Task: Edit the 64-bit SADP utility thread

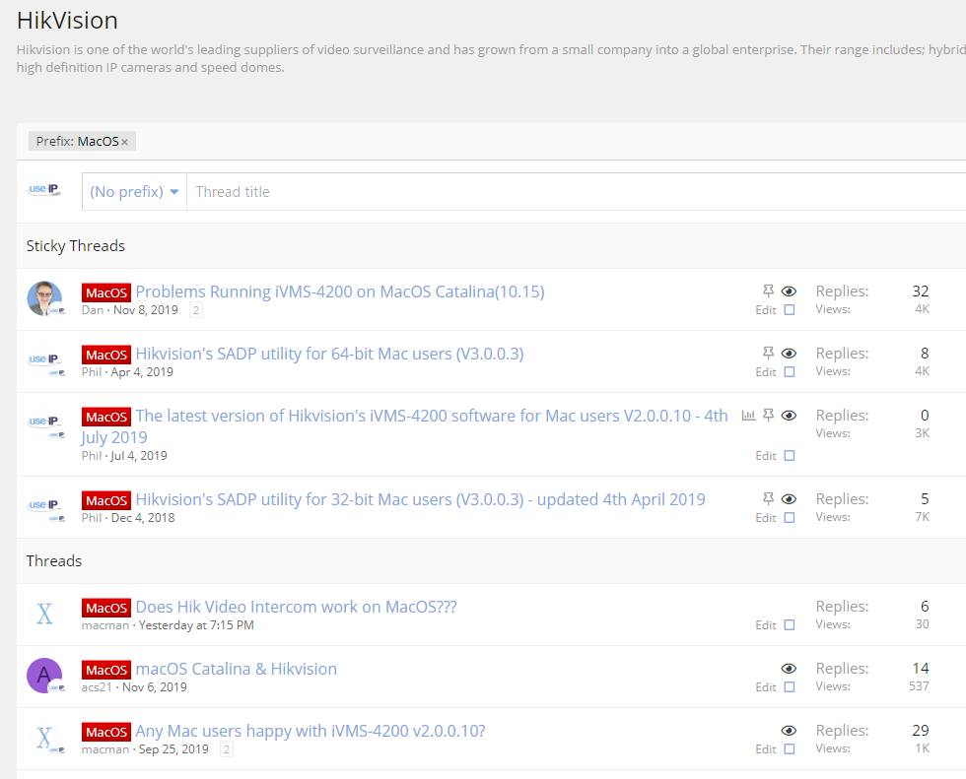Action: 766,372
